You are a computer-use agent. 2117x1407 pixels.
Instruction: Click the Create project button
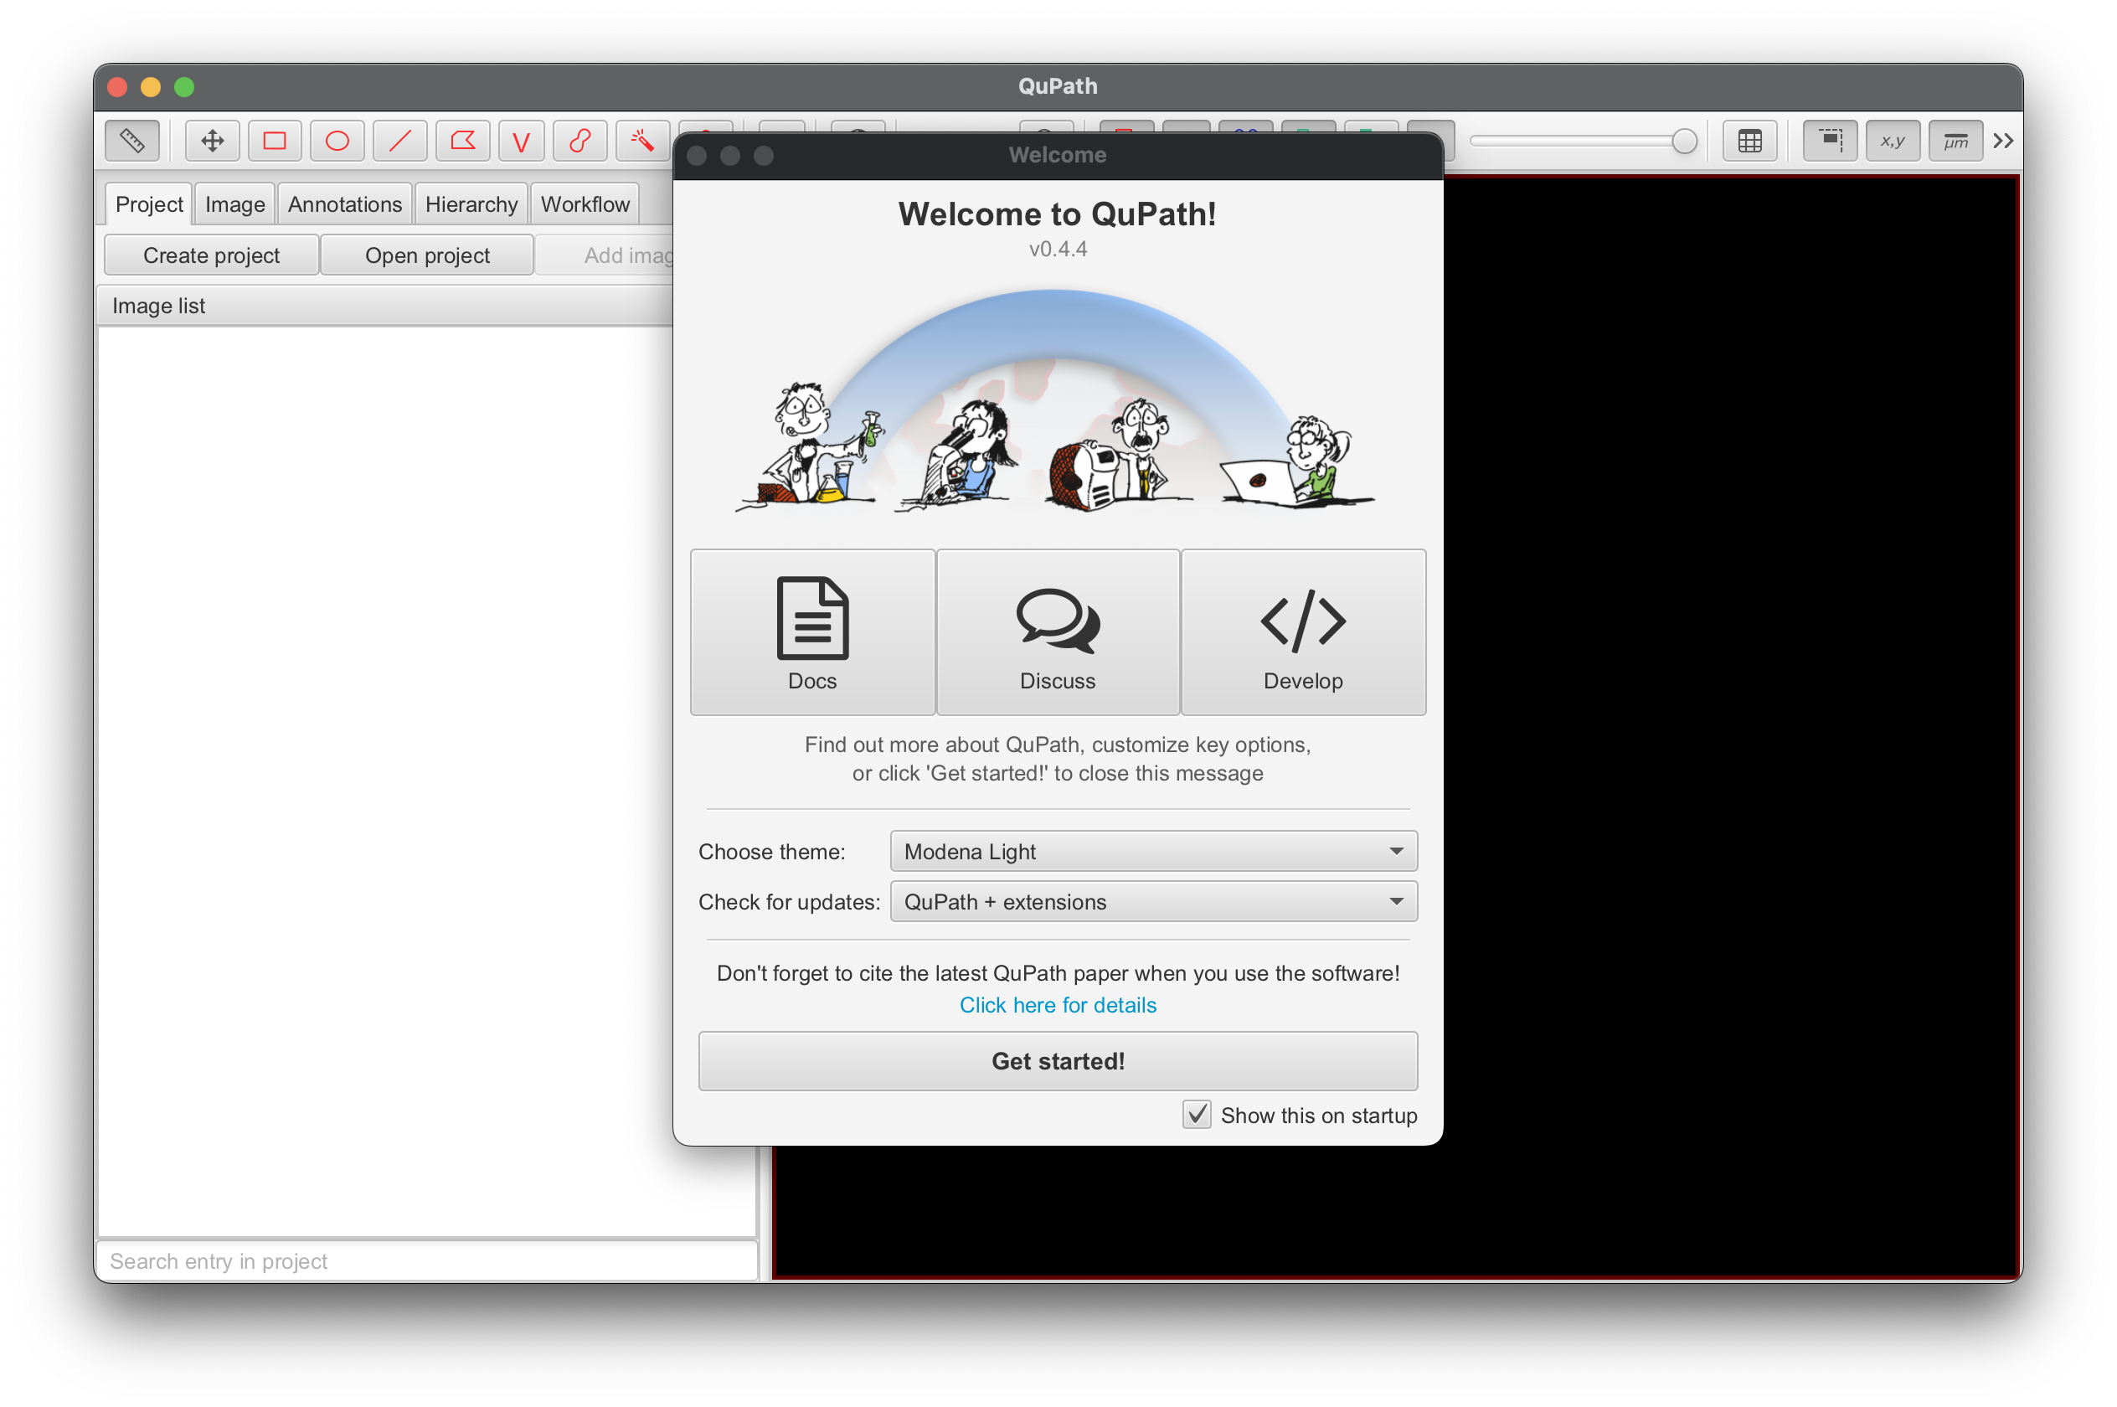pos(210,253)
